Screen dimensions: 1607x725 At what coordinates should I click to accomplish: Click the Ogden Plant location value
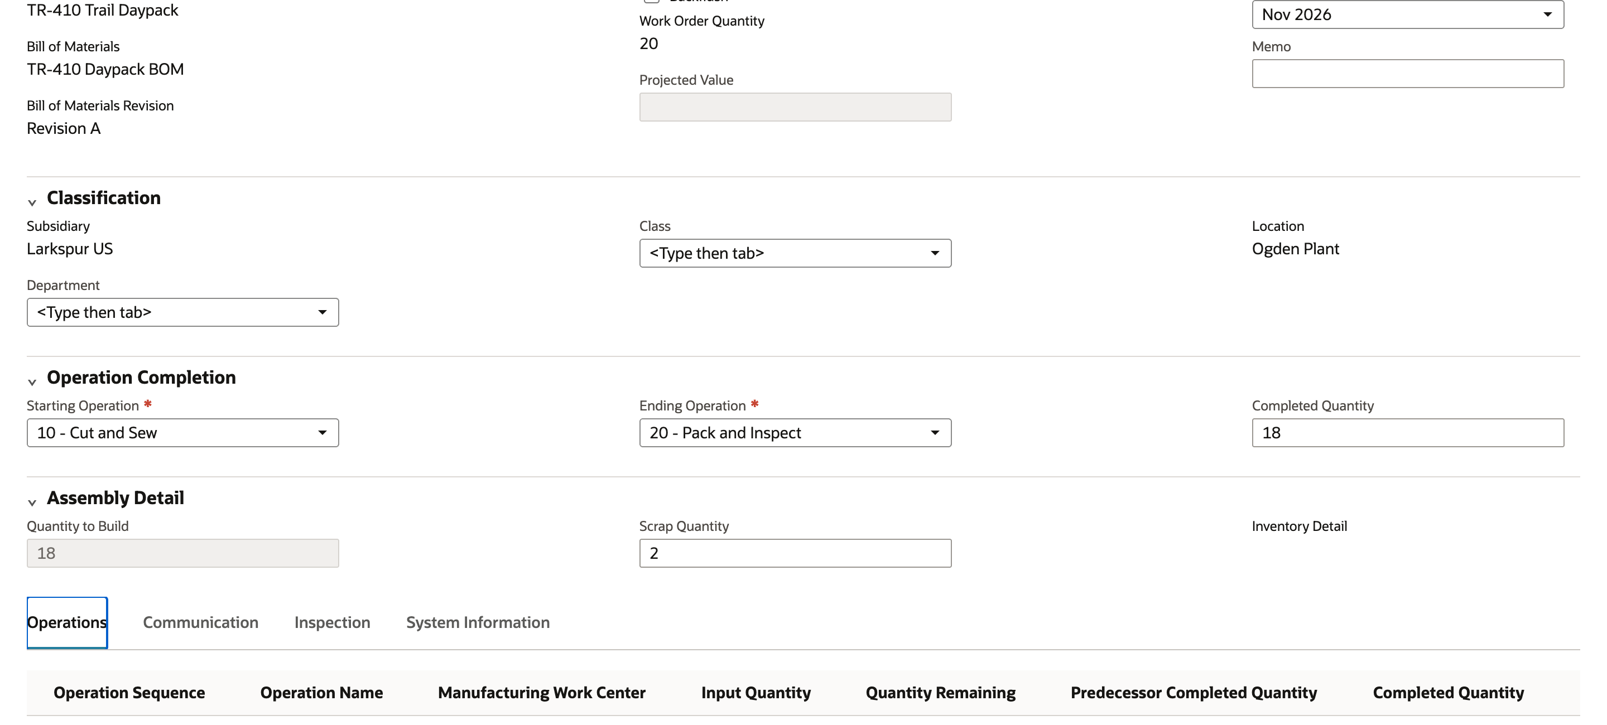pos(1295,249)
